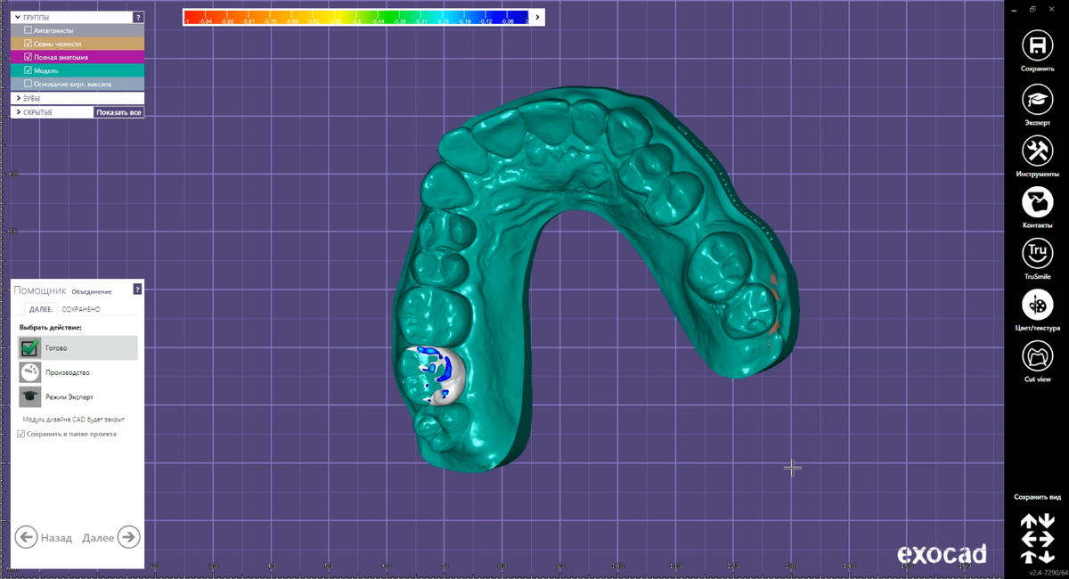Activate the Cut view icon
The width and height of the screenshot is (1069, 579).
click(1037, 357)
